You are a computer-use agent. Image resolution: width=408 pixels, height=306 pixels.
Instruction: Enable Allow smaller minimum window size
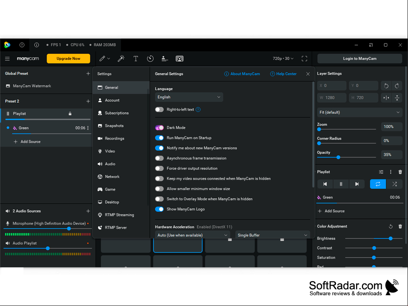pyautogui.click(x=159, y=189)
